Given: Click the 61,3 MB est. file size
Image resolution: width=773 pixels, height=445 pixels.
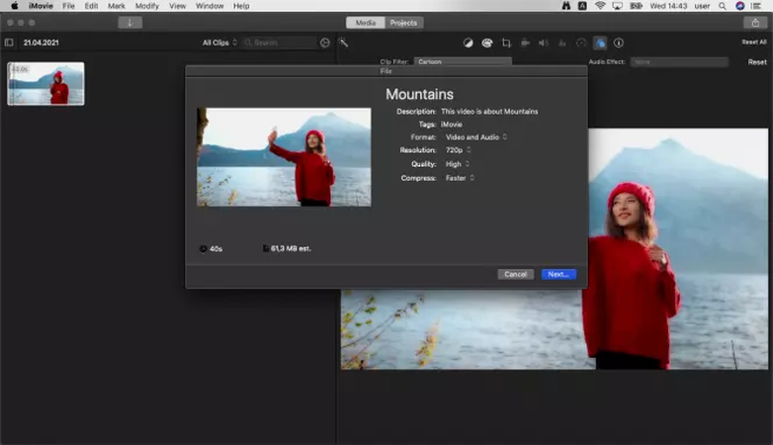Looking at the screenshot, I should [291, 248].
